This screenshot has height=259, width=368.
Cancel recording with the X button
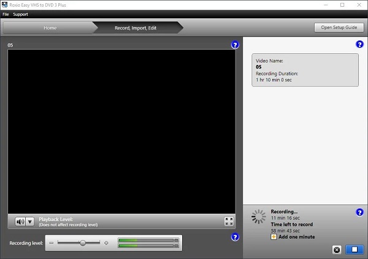pos(337,250)
